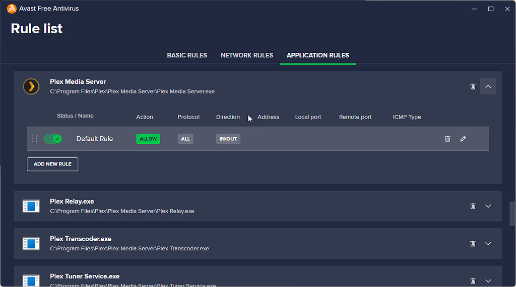
Task: Click the green ALLOW action badge
Action: coord(148,139)
